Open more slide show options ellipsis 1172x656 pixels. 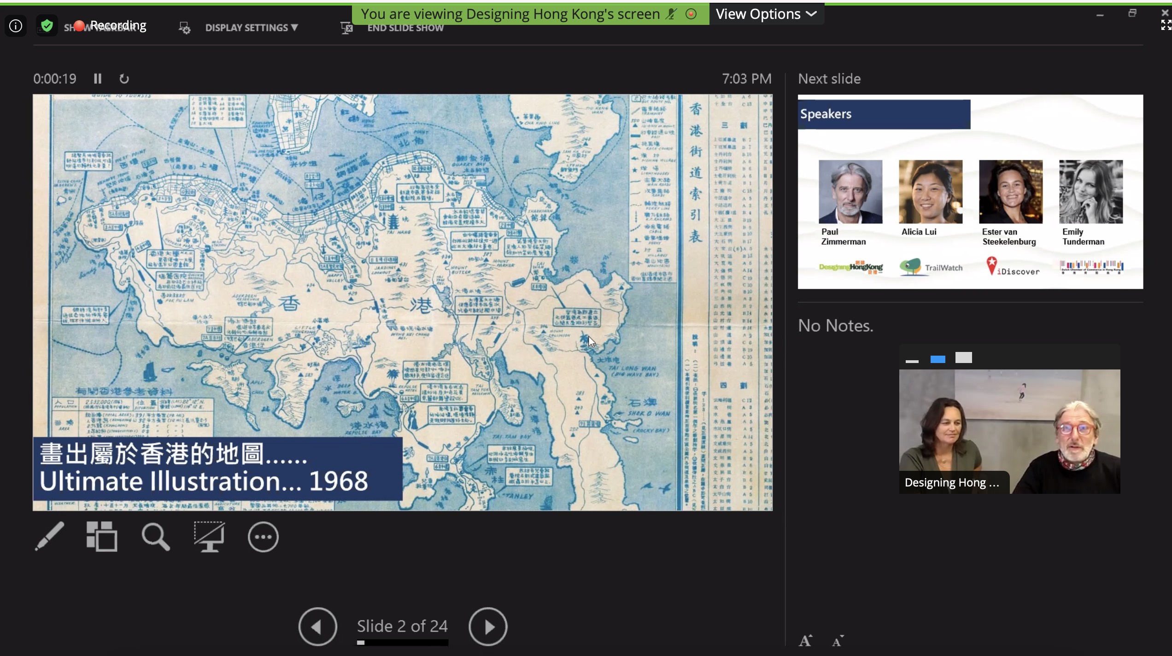tap(263, 537)
